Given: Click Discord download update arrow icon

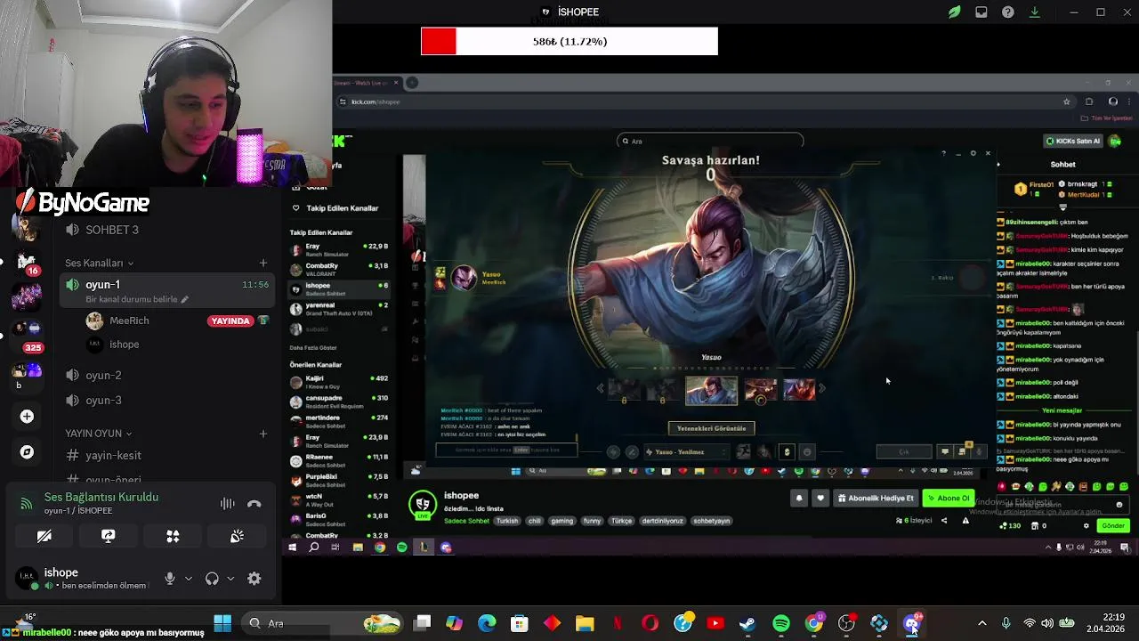Looking at the screenshot, I should click(1034, 12).
